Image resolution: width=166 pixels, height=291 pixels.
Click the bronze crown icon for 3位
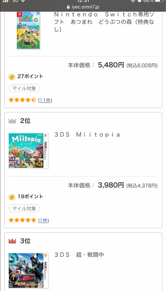[x=12, y=241]
